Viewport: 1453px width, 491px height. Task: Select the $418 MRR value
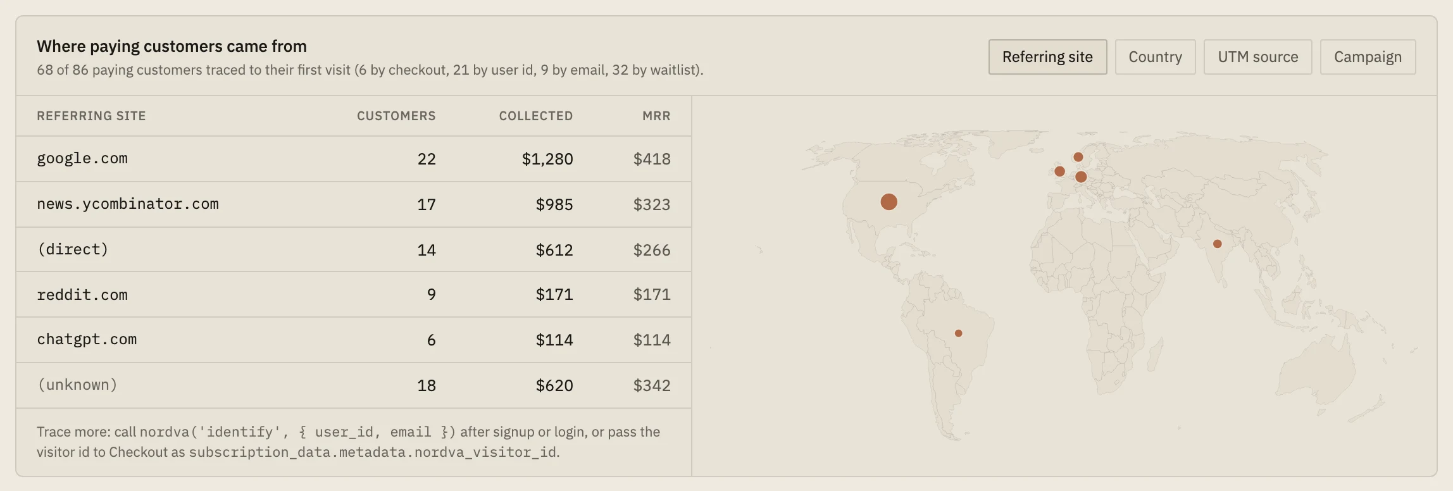point(652,159)
